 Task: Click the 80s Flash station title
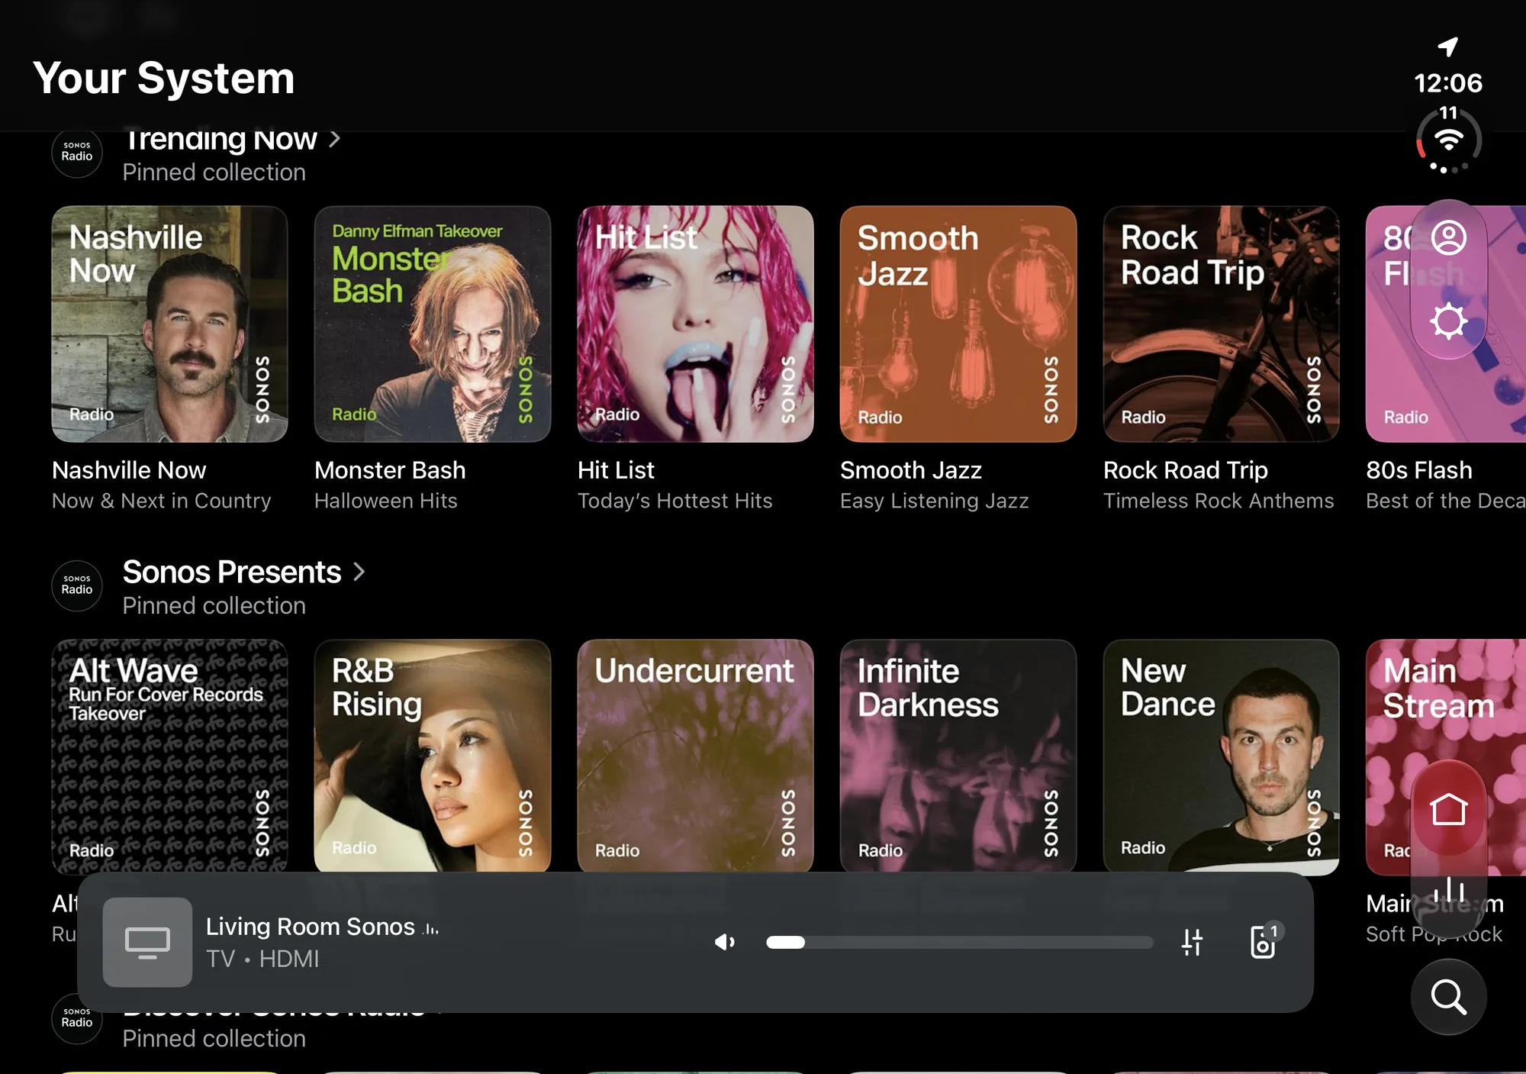(1418, 470)
